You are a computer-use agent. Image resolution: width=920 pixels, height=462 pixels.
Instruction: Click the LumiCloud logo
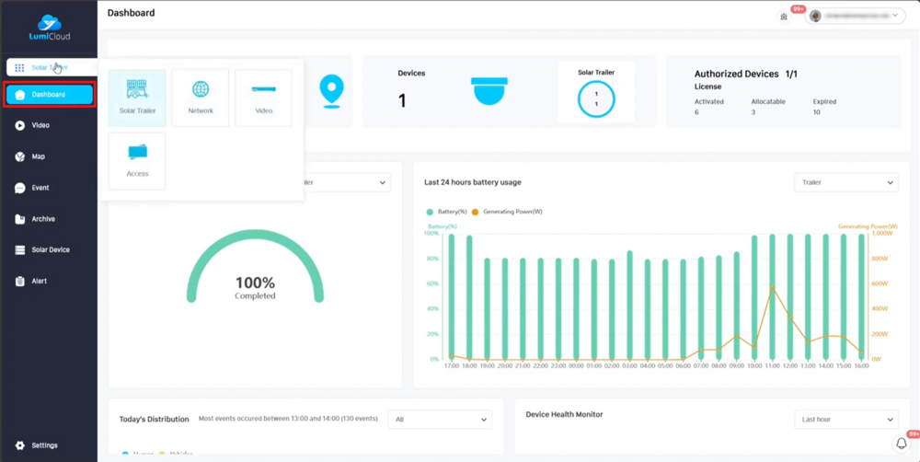click(49, 28)
